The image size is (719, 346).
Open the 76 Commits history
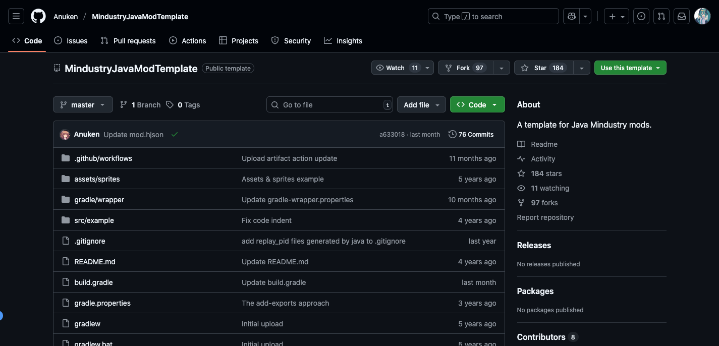pos(471,134)
